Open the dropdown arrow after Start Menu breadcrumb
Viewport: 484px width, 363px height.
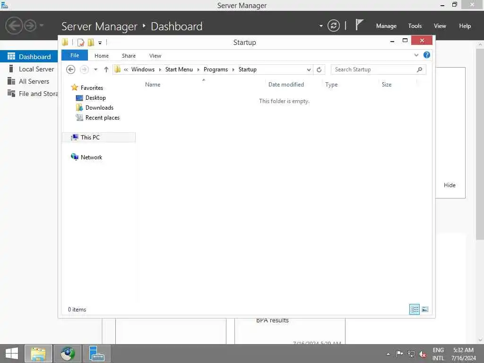(198, 70)
